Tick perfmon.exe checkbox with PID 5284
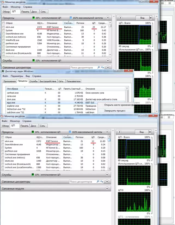The height and width of the screenshot is (225, 175). click(4, 43)
